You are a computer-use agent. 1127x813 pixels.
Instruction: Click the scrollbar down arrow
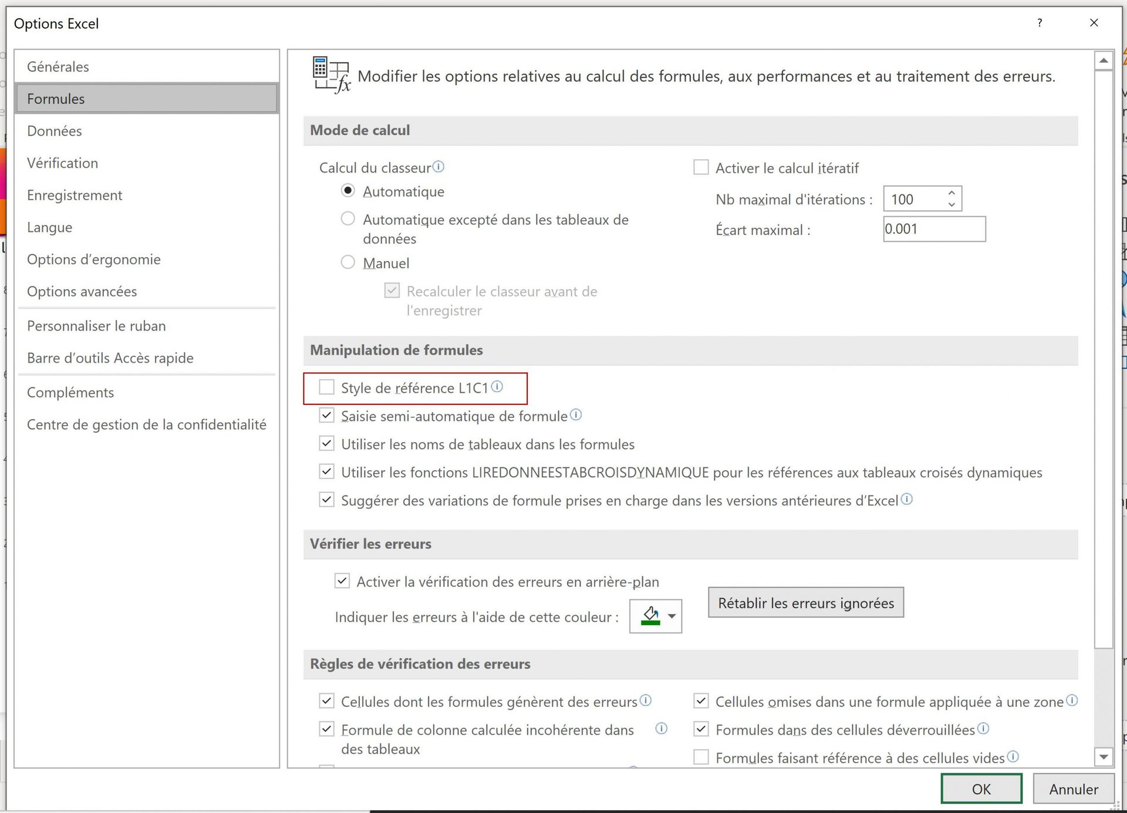coord(1104,757)
